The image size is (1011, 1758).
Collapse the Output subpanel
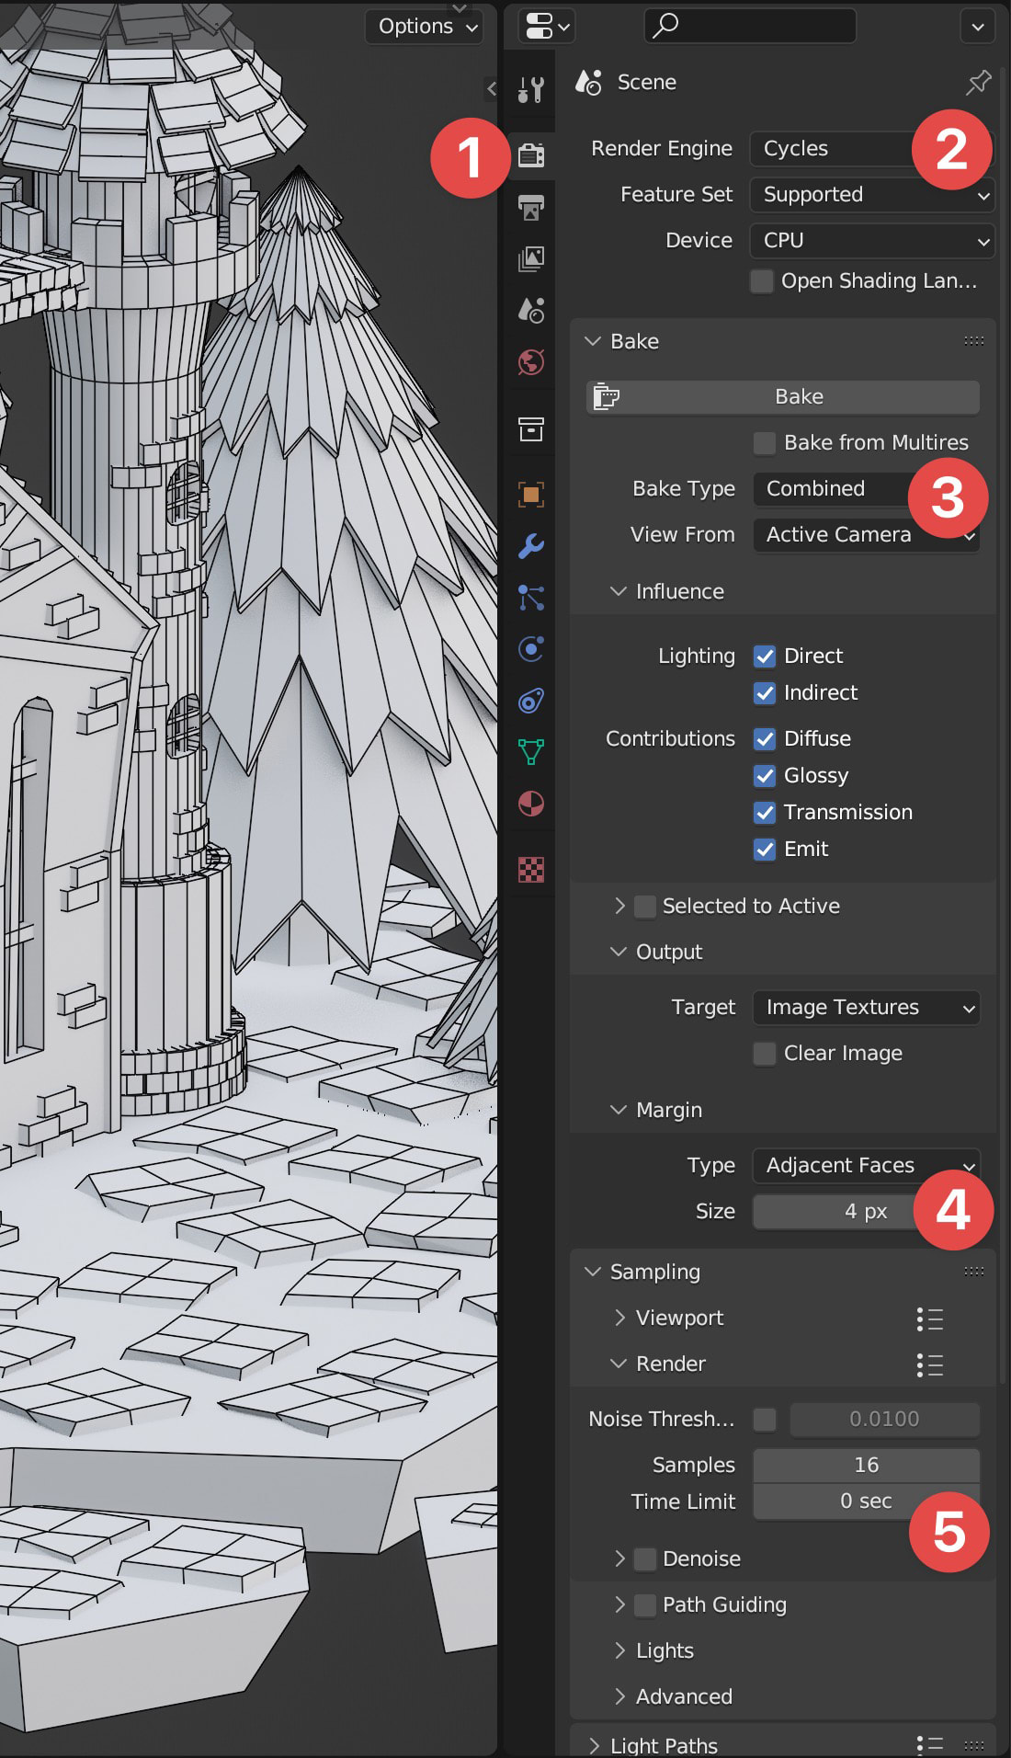619,952
